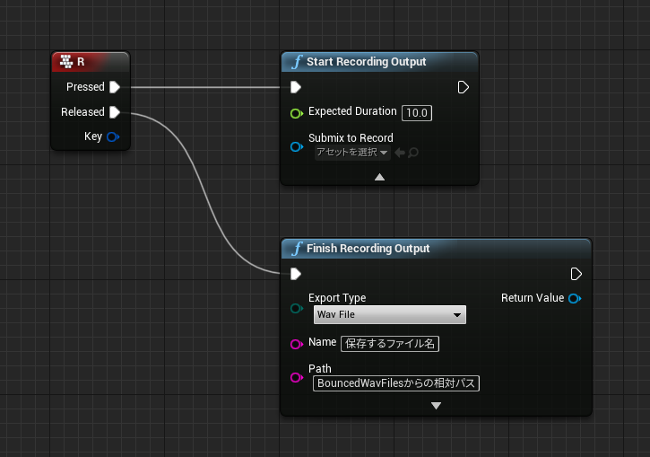Click the keyboard icon on R node header

[x=66, y=61]
